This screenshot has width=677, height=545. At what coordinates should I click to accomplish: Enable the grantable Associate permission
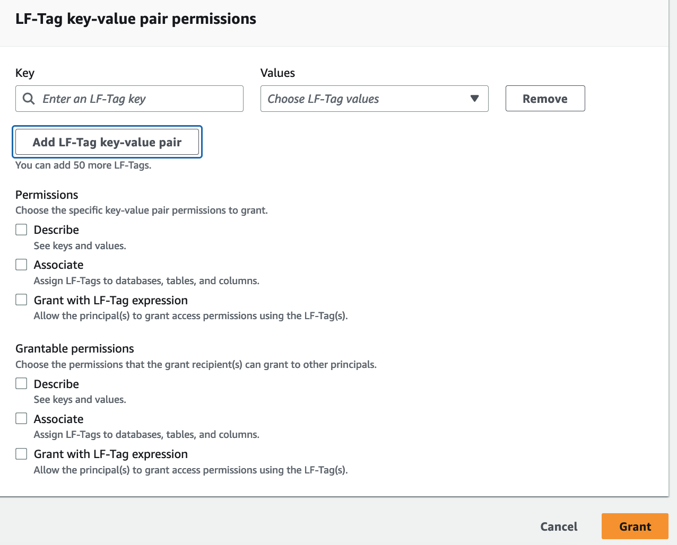coord(21,418)
